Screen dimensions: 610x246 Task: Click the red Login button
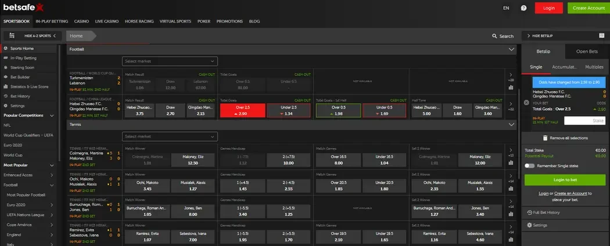pos(548,8)
